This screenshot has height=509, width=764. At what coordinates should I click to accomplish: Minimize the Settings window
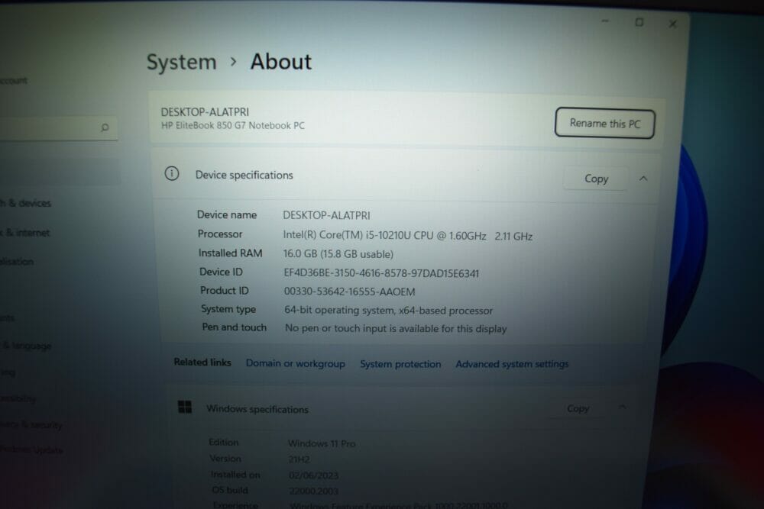[605, 21]
